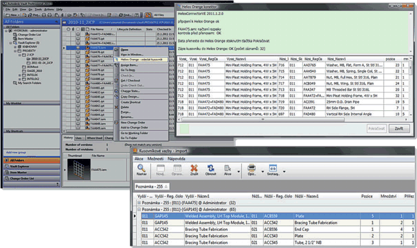This screenshot has height=248, width=417.
Task: Select the 2011-01-24_2JCP folder in tree
Action: (x=39, y=63)
